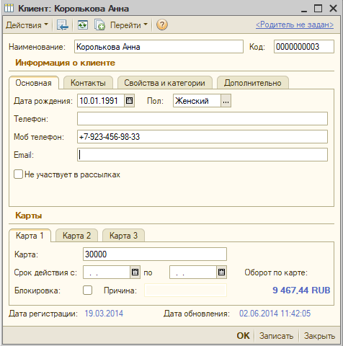
Task: Toggle the Блокировка checkbox
Action: click(87, 290)
